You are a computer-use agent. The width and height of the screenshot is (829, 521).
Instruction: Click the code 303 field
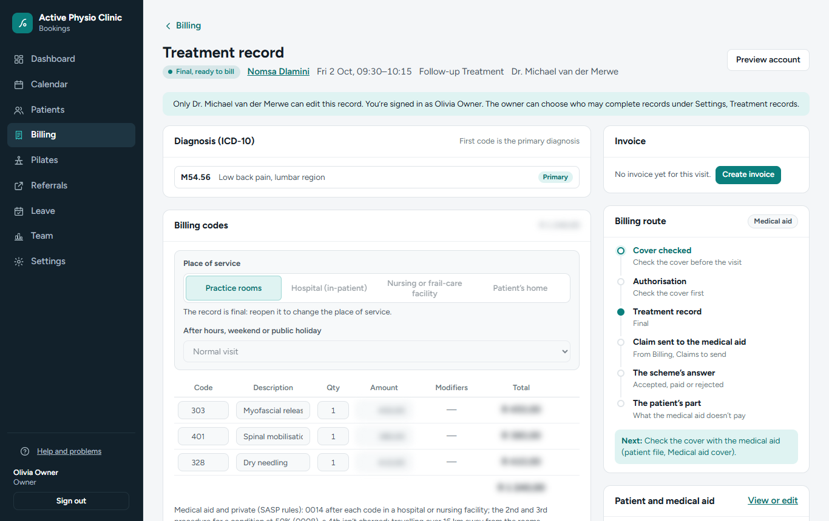(x=203, y=411)
